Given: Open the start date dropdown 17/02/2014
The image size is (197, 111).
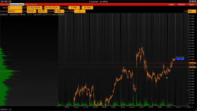Looking at the screenshot, I should tap(34, 8).
